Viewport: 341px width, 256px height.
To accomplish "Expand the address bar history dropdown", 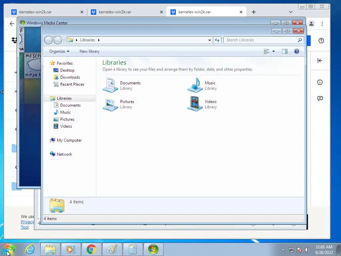I will (x=209, y=40).
